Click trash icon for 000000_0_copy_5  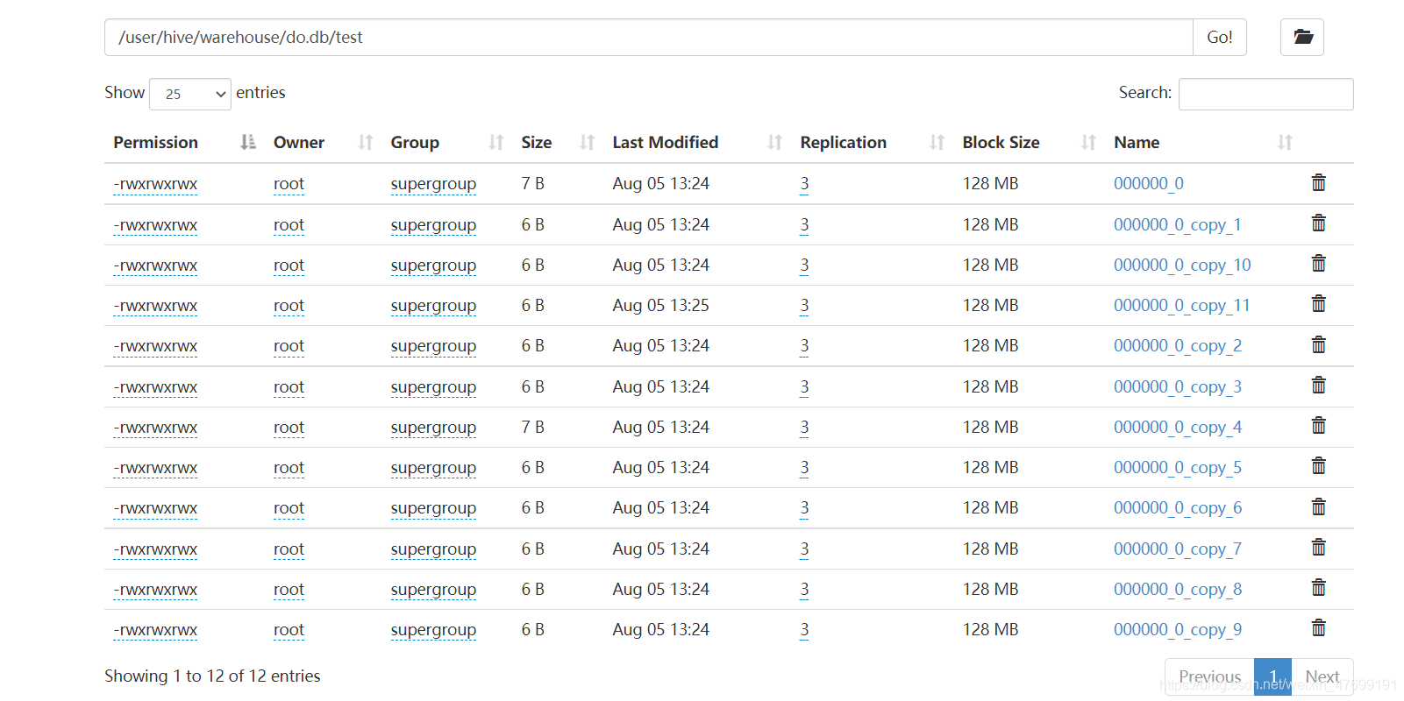1318,466
